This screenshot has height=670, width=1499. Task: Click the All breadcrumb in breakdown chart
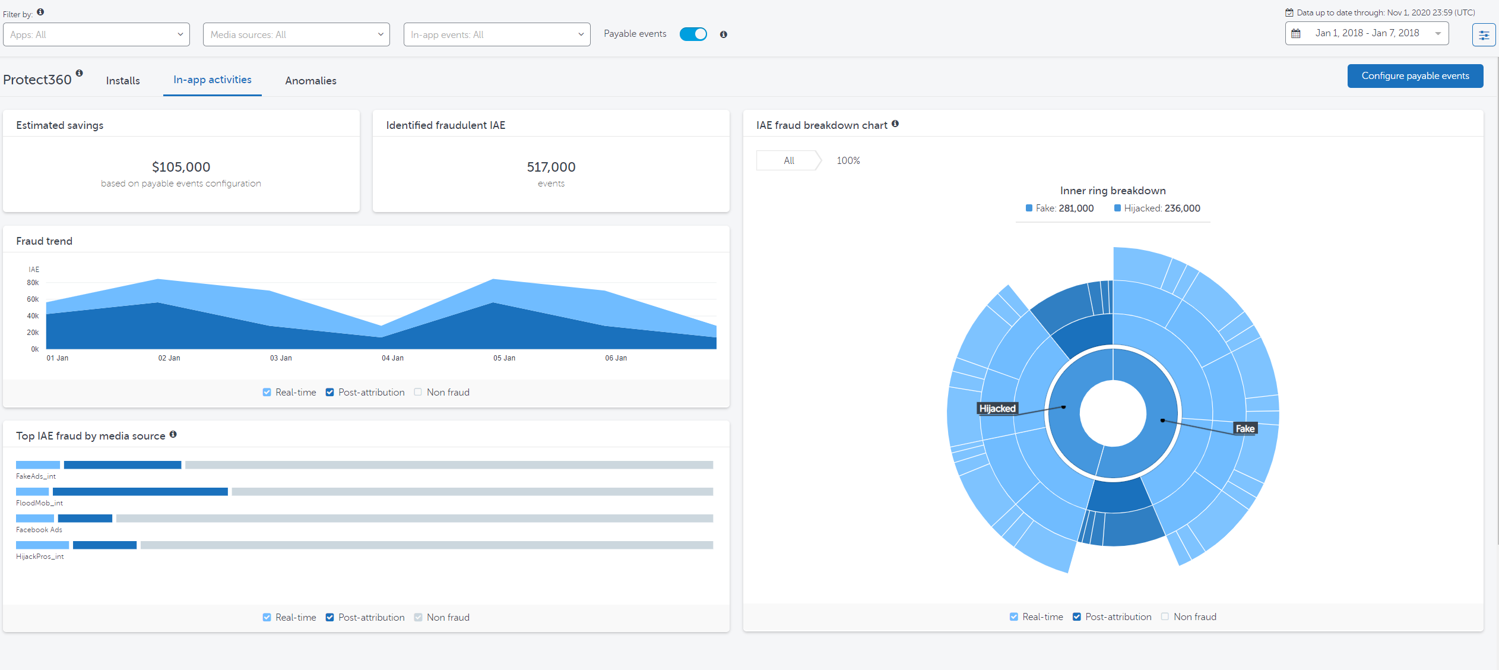[788, 160]
